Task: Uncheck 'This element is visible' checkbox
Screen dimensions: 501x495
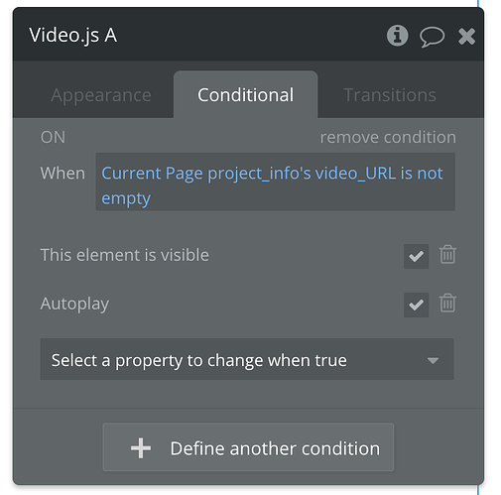Action: click(416, 256)
